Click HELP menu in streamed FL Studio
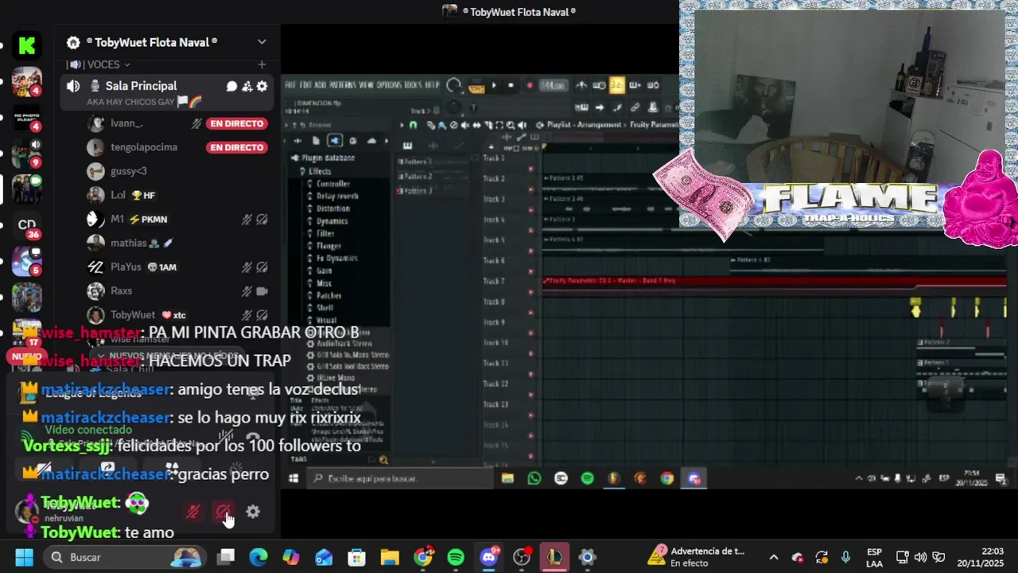Viewport: 1018px width, 573px height. click(x=432, y=85)
